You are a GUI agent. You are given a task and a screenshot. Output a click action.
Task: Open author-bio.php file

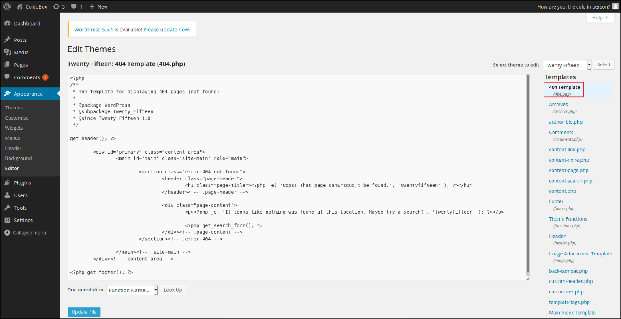click(x=566, y=122)
